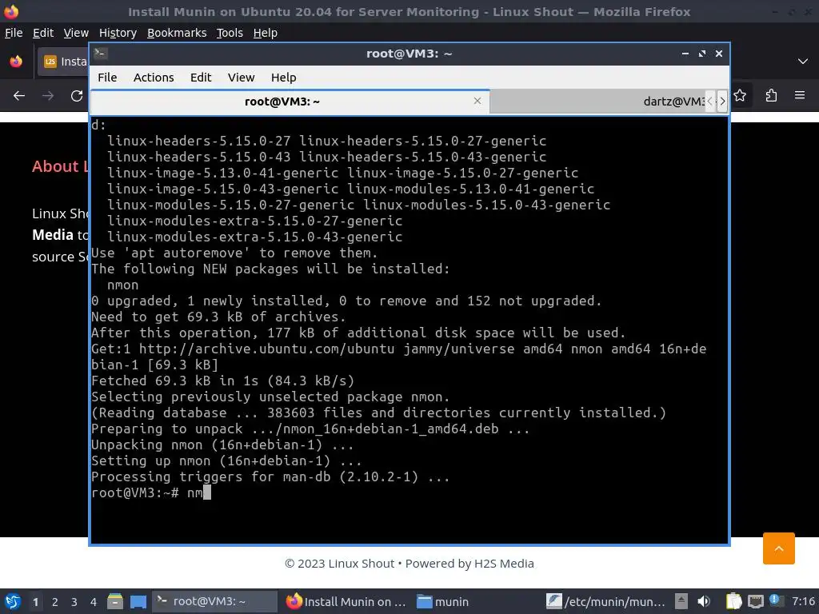Click the removable media eject tray icon
The image size is (819, 614).
(681, 601)
